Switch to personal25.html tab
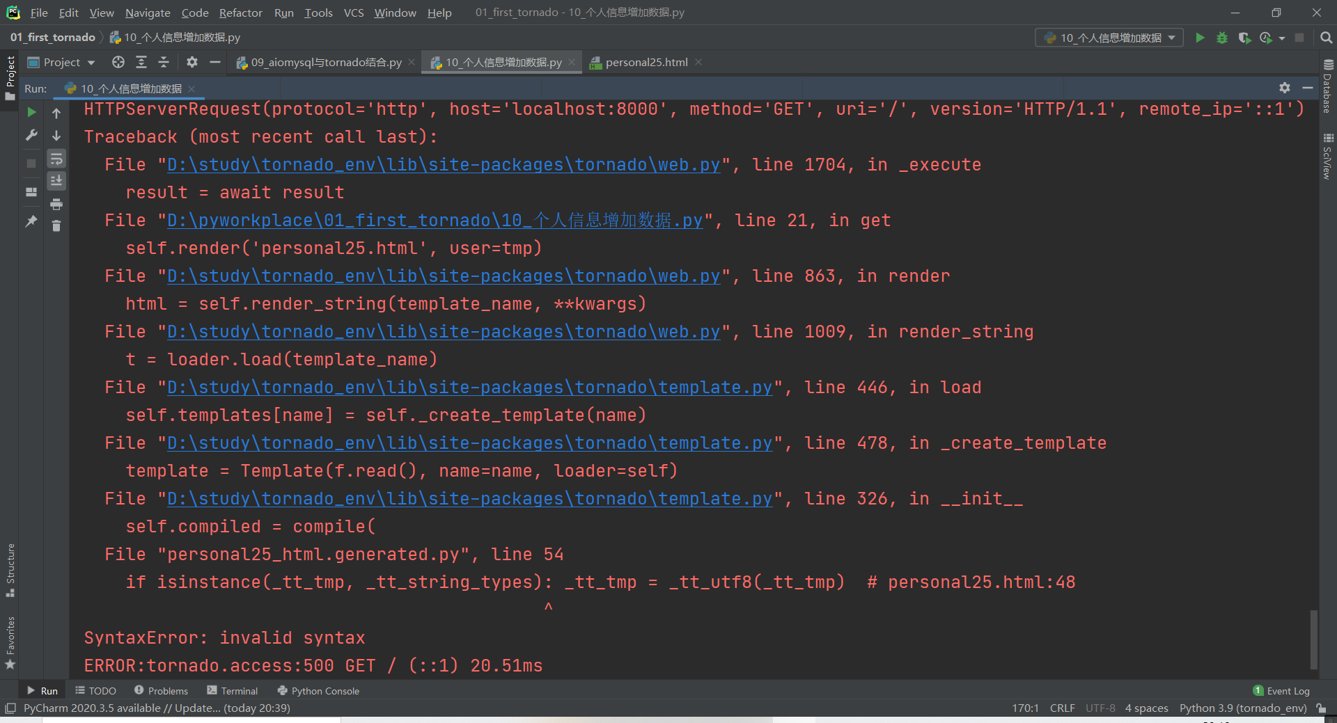This screenshot has height=723, width=1337. (x=646, y=63)
